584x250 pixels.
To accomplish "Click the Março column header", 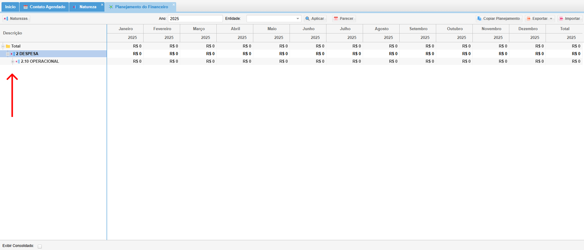I will pos(199,29).
